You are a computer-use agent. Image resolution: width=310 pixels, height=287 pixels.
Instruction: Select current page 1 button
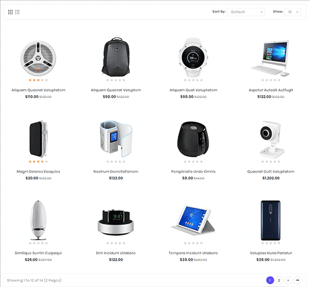pyautogui.click(x=270, y=280)
